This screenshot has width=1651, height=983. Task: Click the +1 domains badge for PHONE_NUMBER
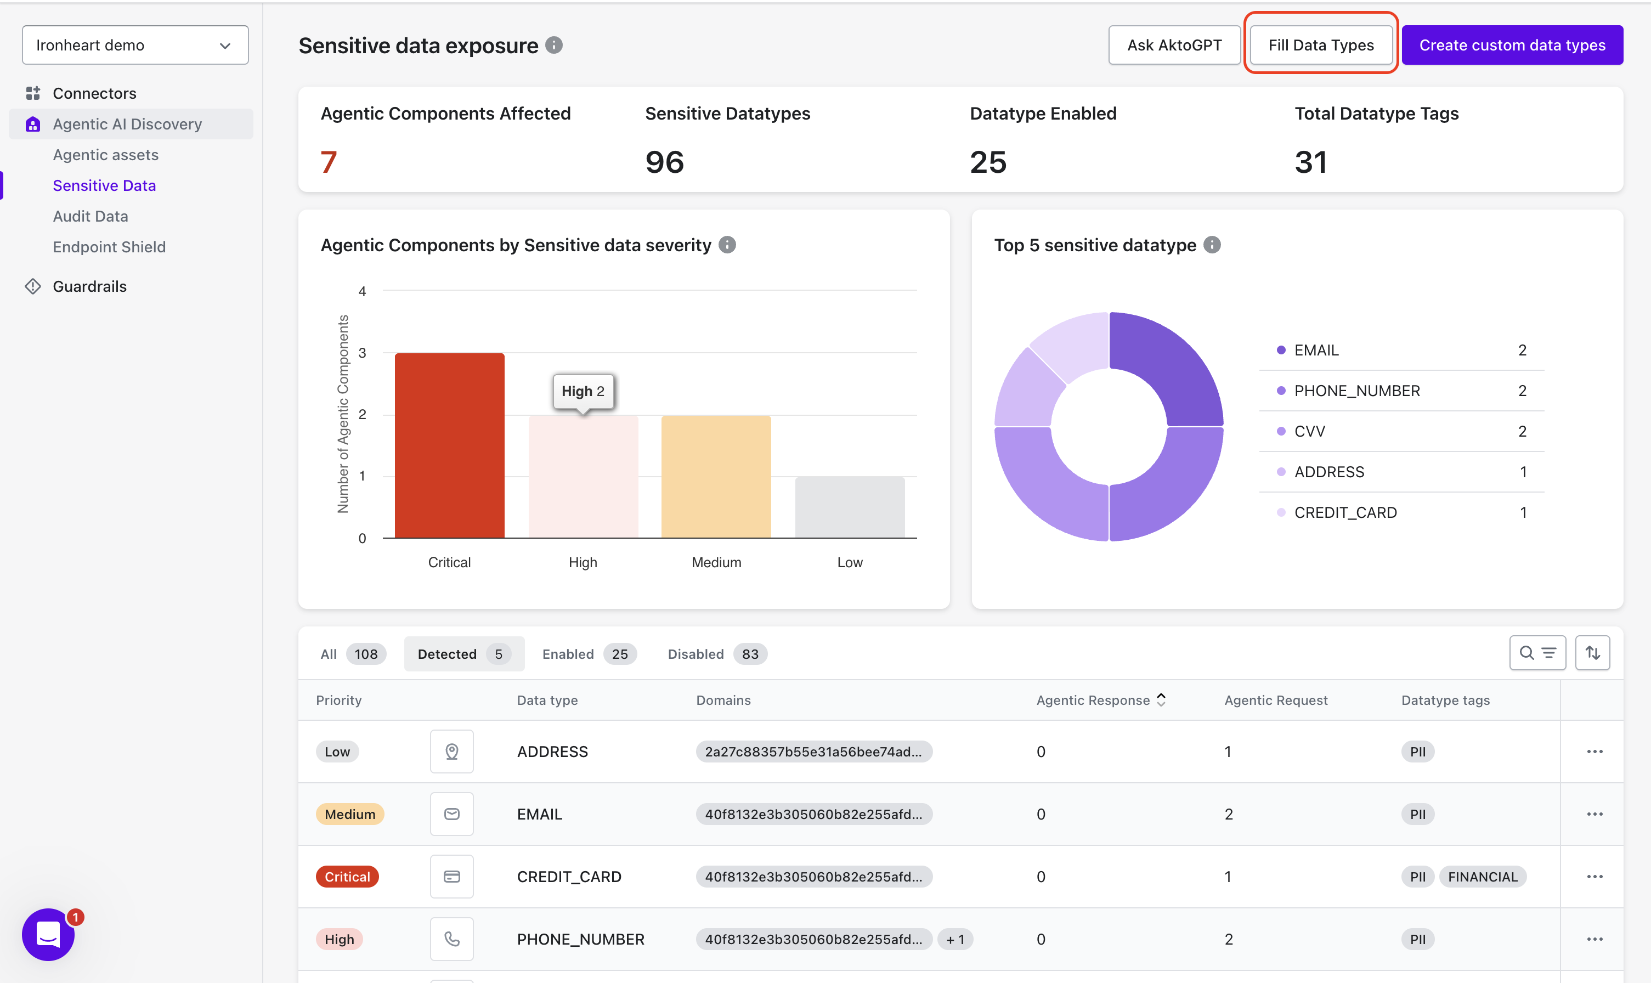point(955,939)
